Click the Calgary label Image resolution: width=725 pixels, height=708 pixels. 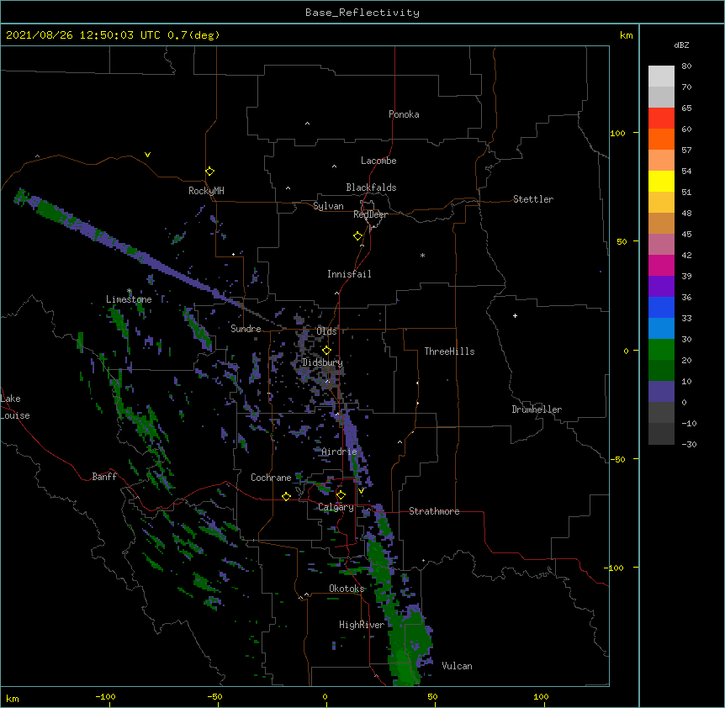[x=336, y=507]
